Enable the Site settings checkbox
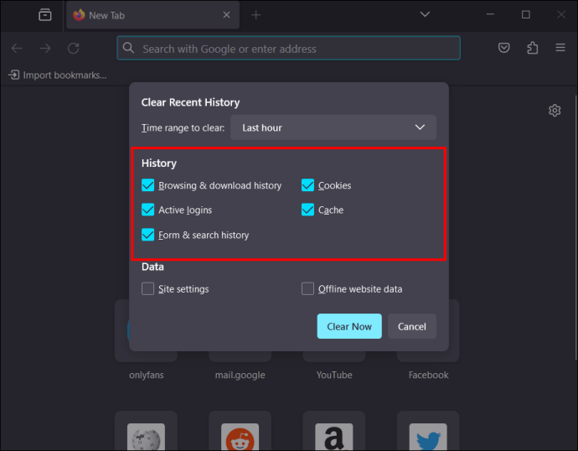 (x=147, y=288)
